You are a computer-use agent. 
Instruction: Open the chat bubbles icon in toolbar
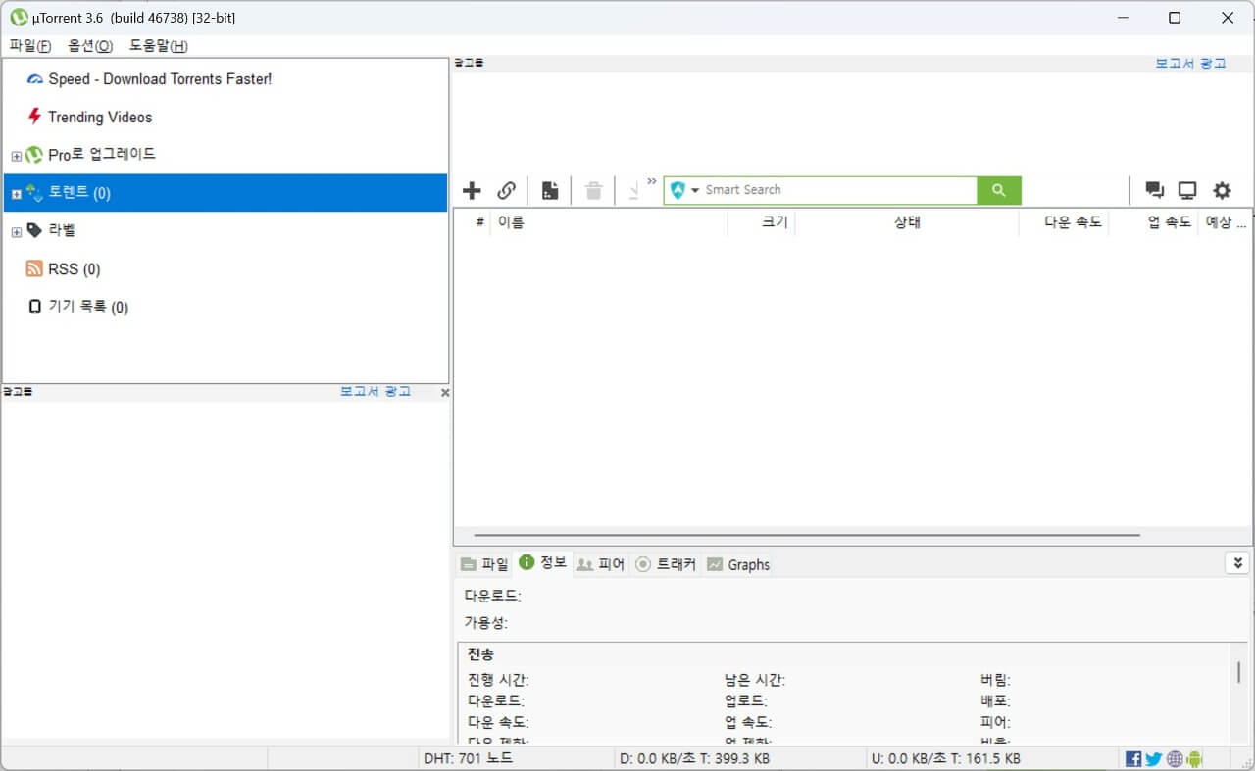point(1154,191)
